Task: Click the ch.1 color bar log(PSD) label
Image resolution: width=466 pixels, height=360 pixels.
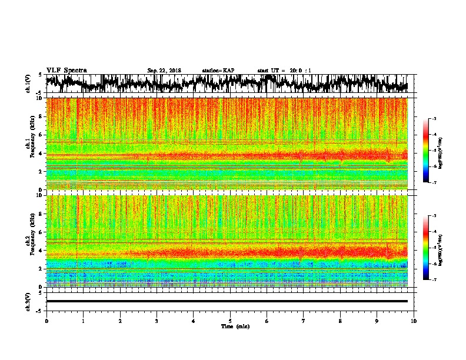Action: pyautogui.click(x=441, y=154)
